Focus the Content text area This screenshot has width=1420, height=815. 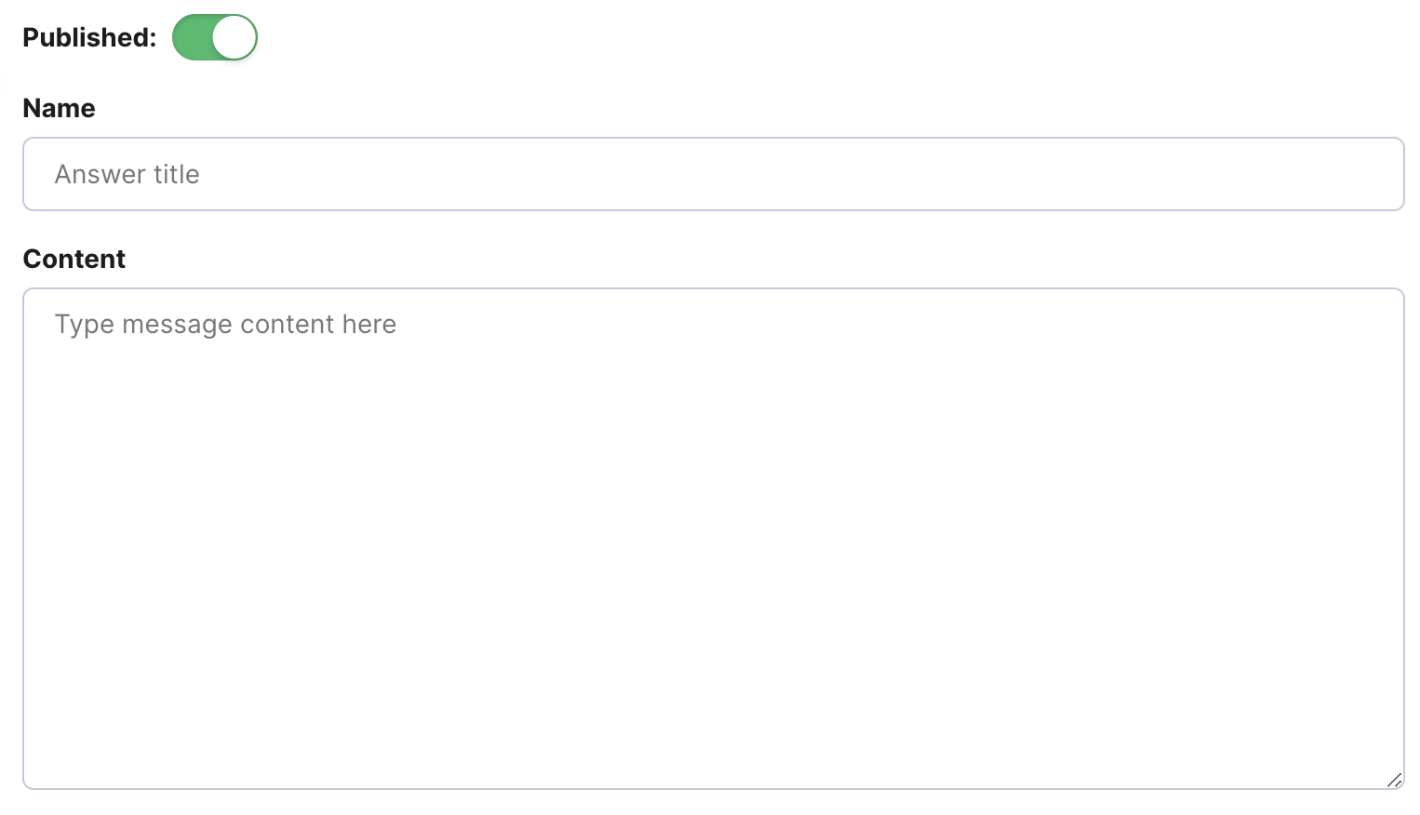(714, 539)
